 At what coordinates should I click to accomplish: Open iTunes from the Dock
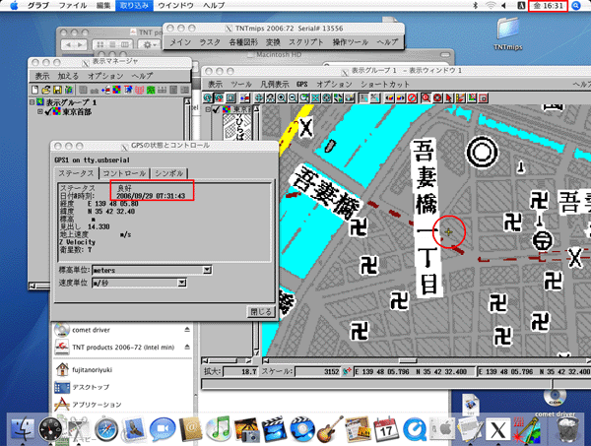click(219, 427)
